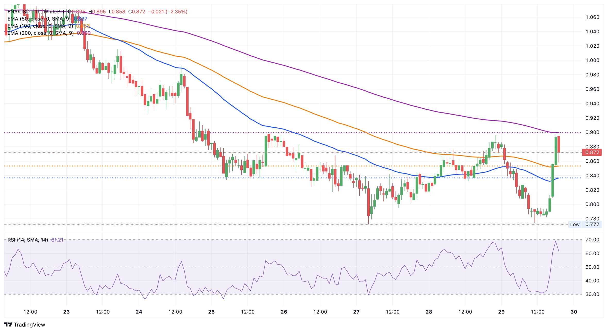The width and height of the screenshot is (608, 332).
Task: Click the TradingView wordmark text
Action: tap(29, 325)
